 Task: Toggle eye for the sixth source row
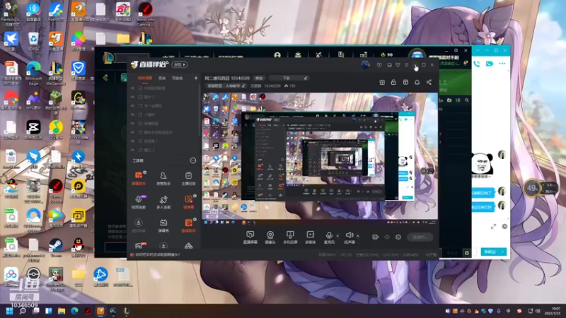coord(133,132)
